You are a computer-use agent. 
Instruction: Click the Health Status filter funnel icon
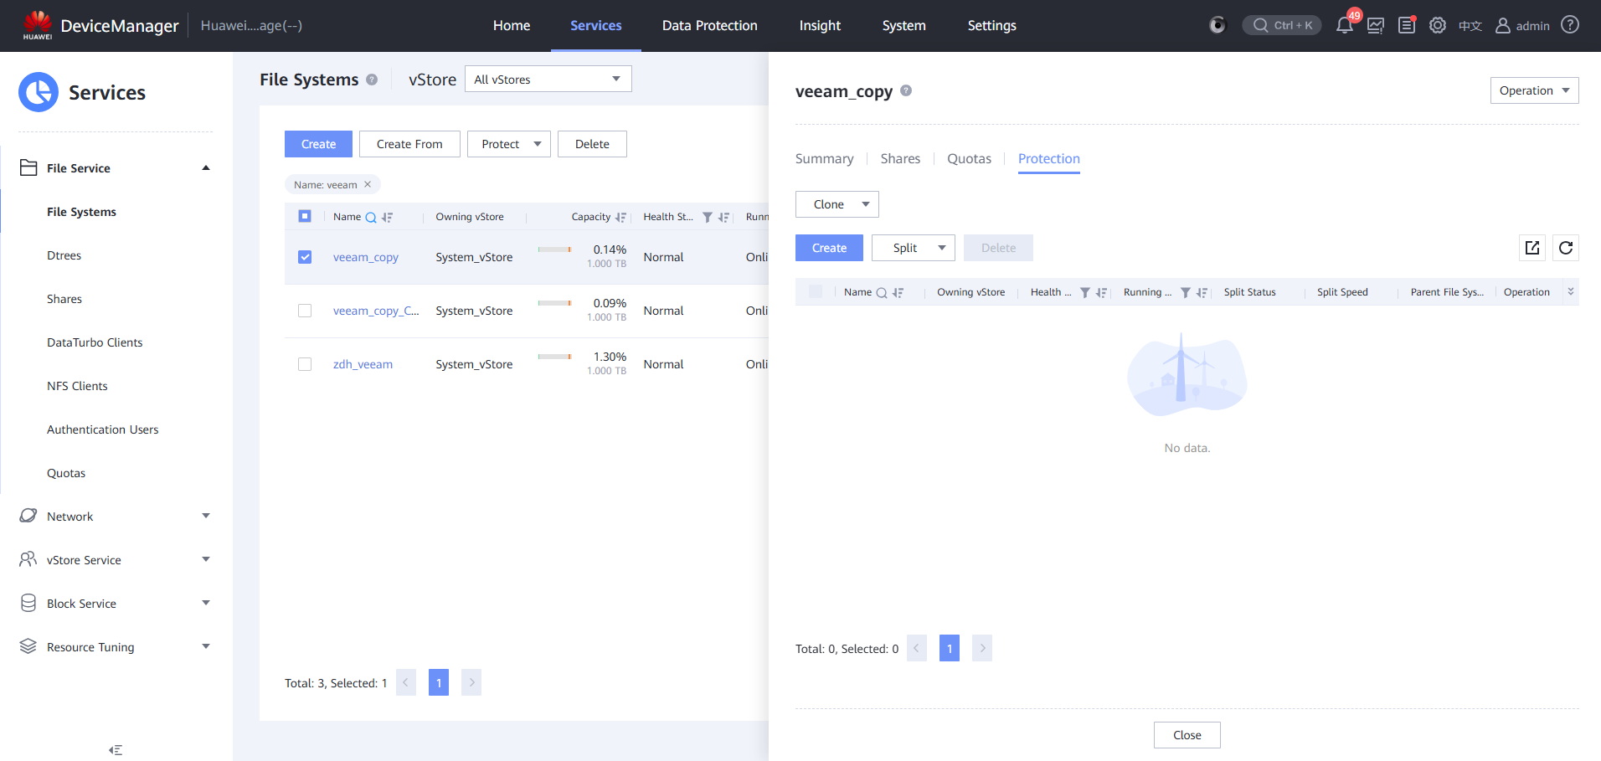[x=708, y=218]
